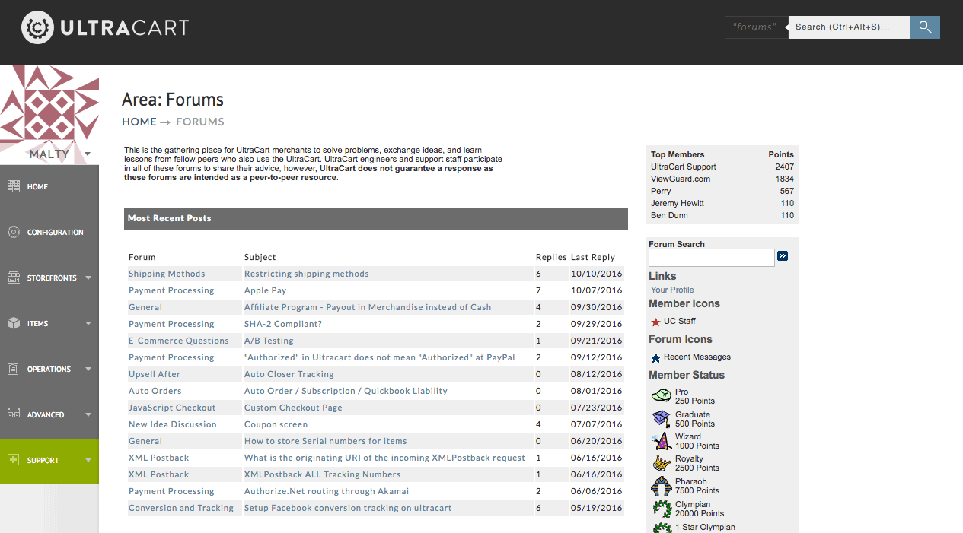Click the magnifier search button
The image size is (963, 533).
click(x=925, y=27)
